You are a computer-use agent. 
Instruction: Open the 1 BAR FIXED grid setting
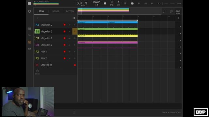pos(178,12)
